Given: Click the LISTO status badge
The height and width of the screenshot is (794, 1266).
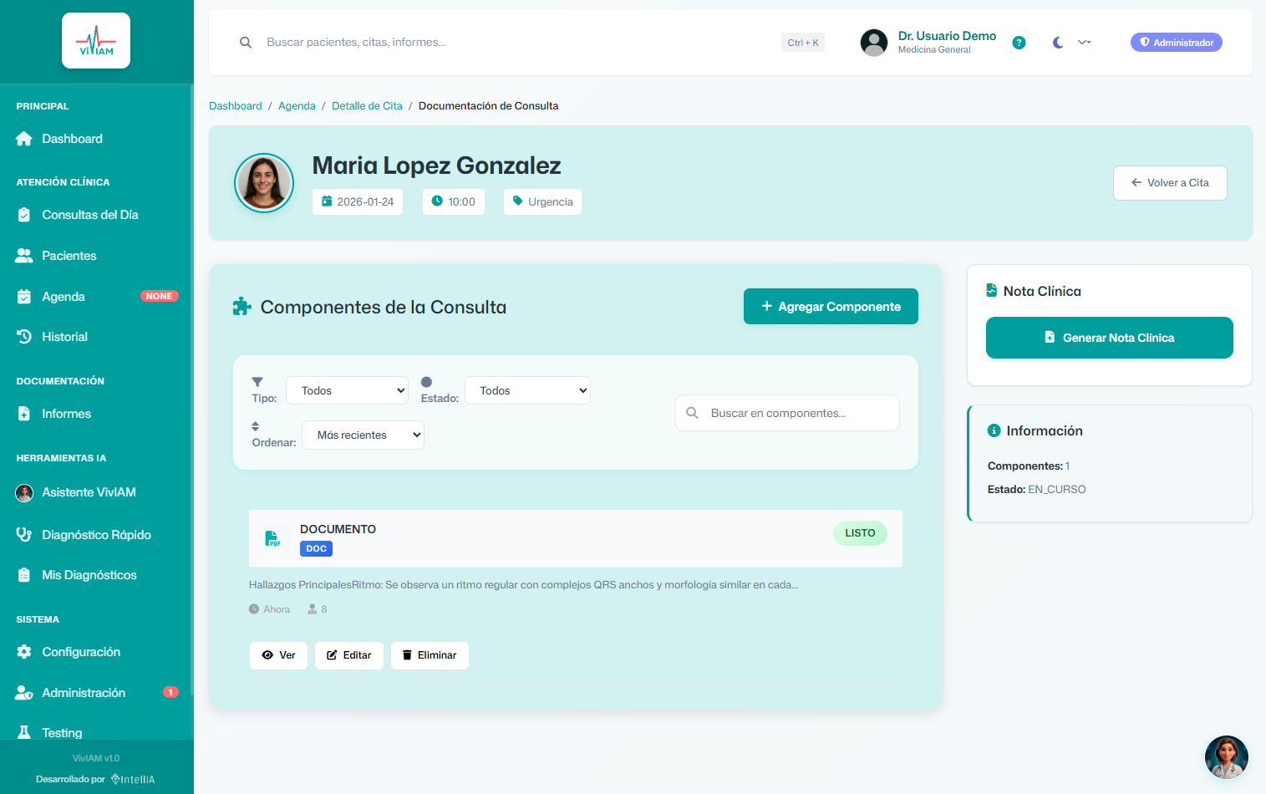Looking at the screenshot, I should 860,532.
